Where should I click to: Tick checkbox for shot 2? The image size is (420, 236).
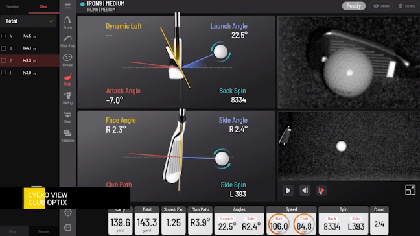click(x=4, y=60)
